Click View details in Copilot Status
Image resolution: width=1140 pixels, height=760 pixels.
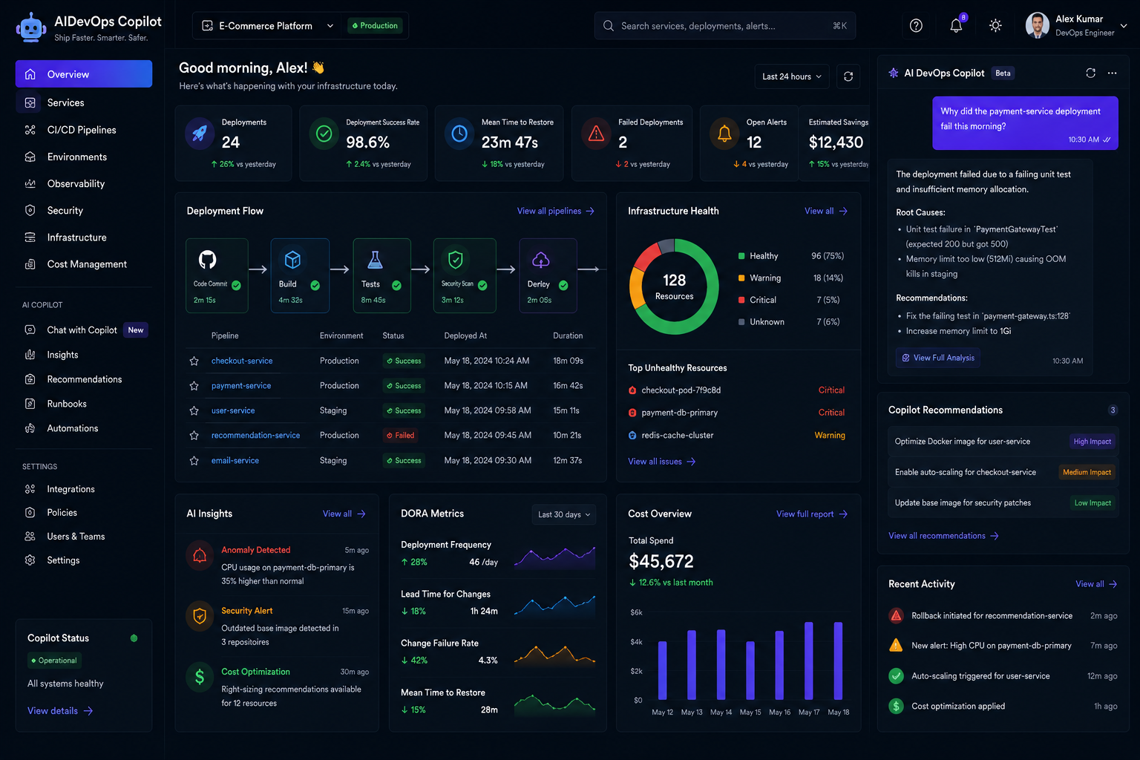(60, 711)
